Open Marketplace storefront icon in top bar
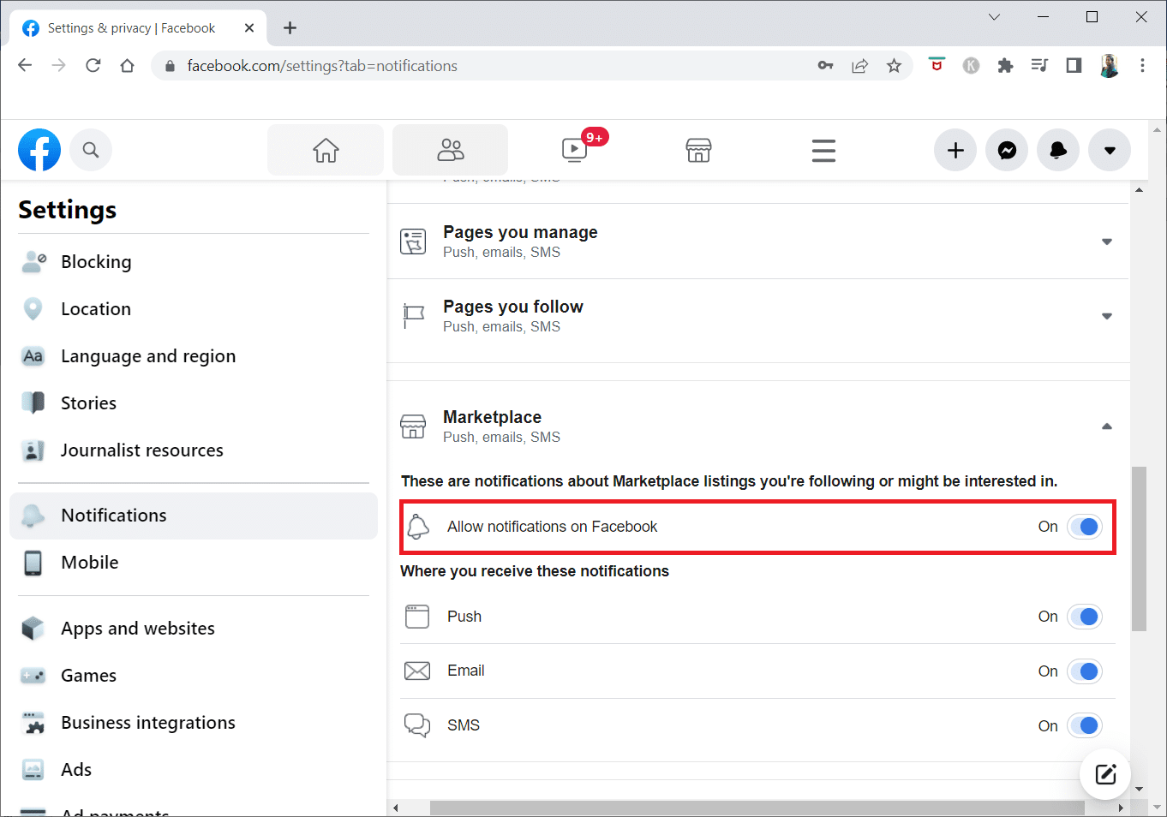This screenshot has width=1167, height=817. [x=698, y=150]
